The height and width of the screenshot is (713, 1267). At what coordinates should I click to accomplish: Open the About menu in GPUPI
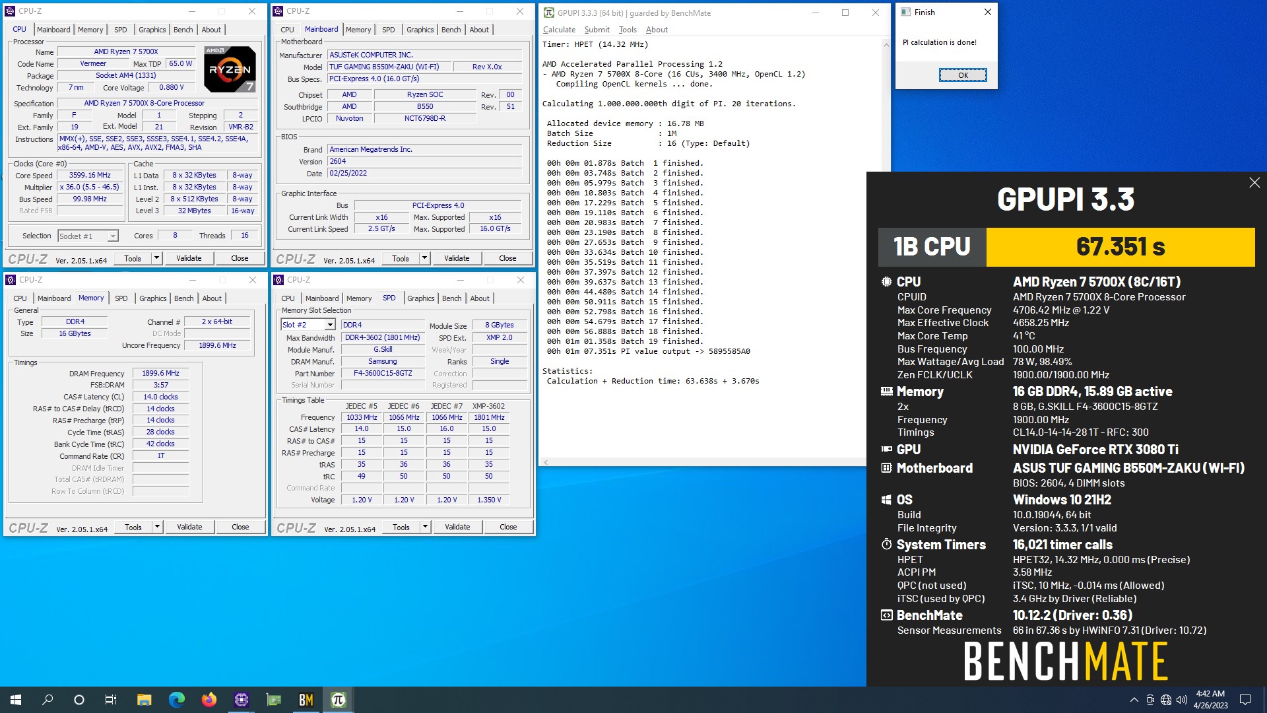[x=657, y=30]
